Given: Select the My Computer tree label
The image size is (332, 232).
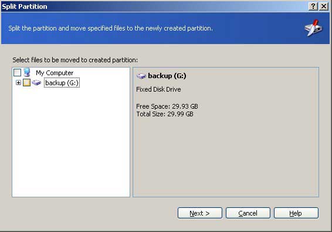Looking at the screenshot, I should point(55,73).
